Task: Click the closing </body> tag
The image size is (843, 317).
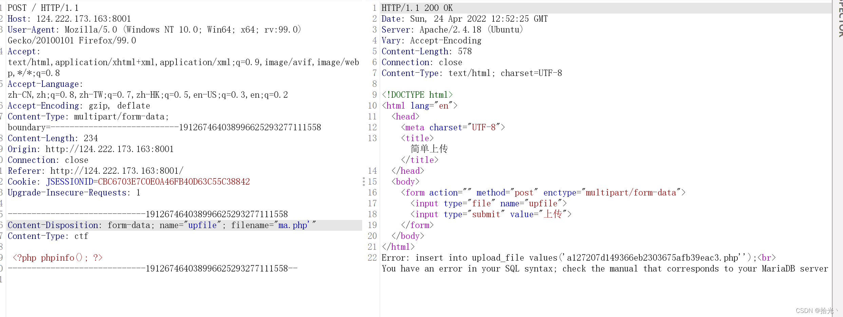Action: 408,236
